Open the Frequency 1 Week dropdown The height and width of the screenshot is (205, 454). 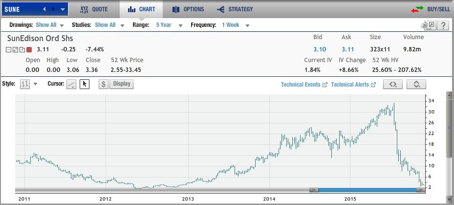[x=247, y=25]
